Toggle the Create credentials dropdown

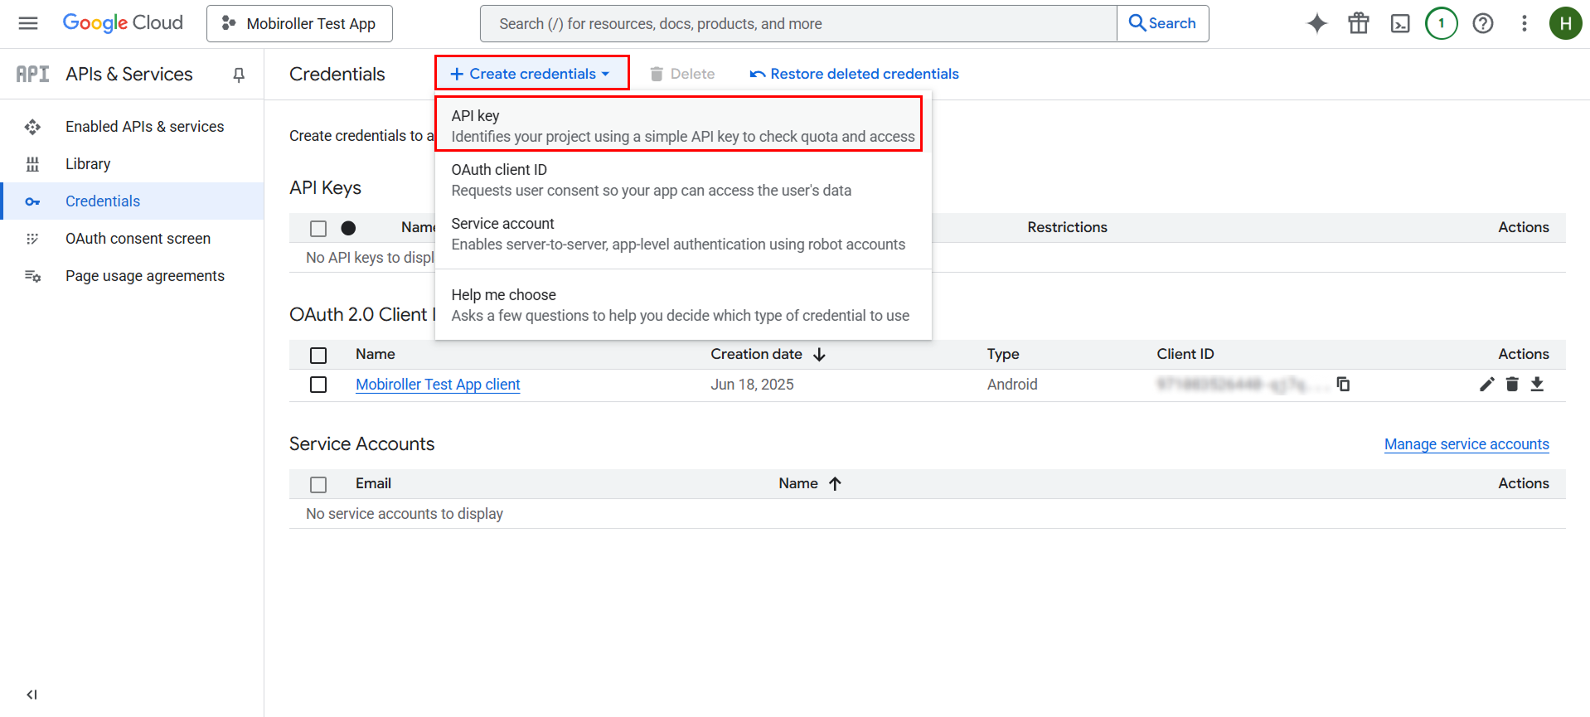[x=531, y=74]
